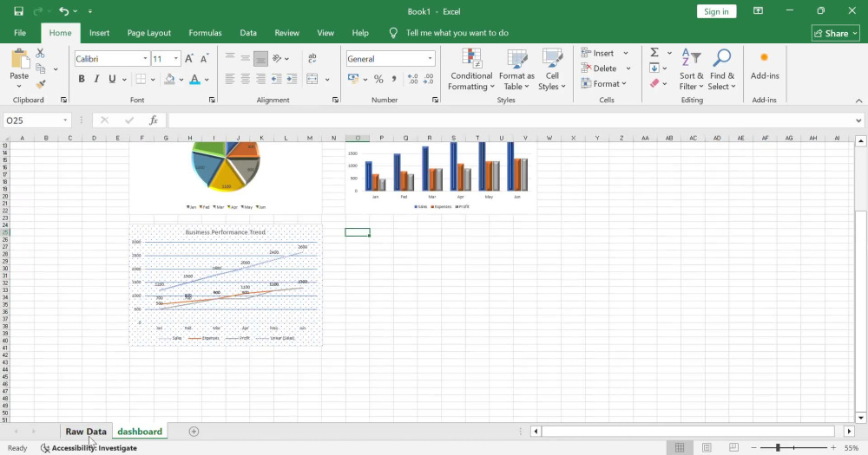Click the Sign in button
The width and height of the screenshot is (868, 455).
point(716,11)
